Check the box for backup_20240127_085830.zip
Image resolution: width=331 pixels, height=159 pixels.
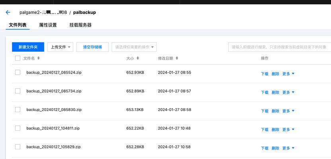[18, 109]
